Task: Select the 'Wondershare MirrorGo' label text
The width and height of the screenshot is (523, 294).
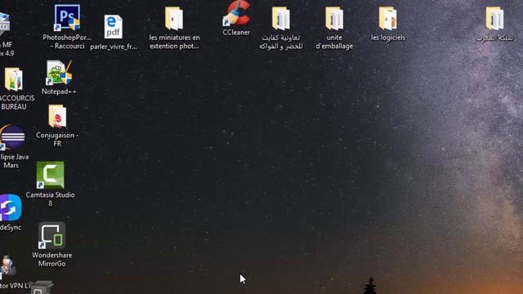Action: tap(51, 260)
